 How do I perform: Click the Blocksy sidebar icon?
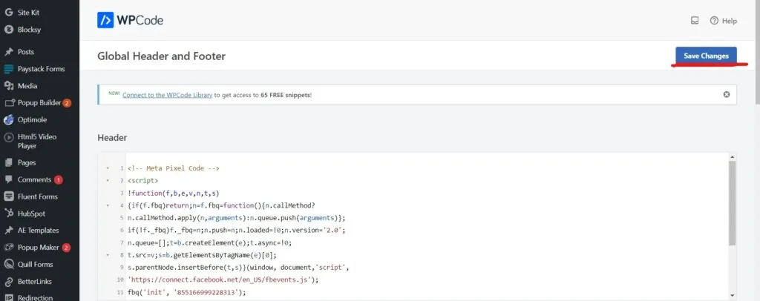click(x=9, y=30)
